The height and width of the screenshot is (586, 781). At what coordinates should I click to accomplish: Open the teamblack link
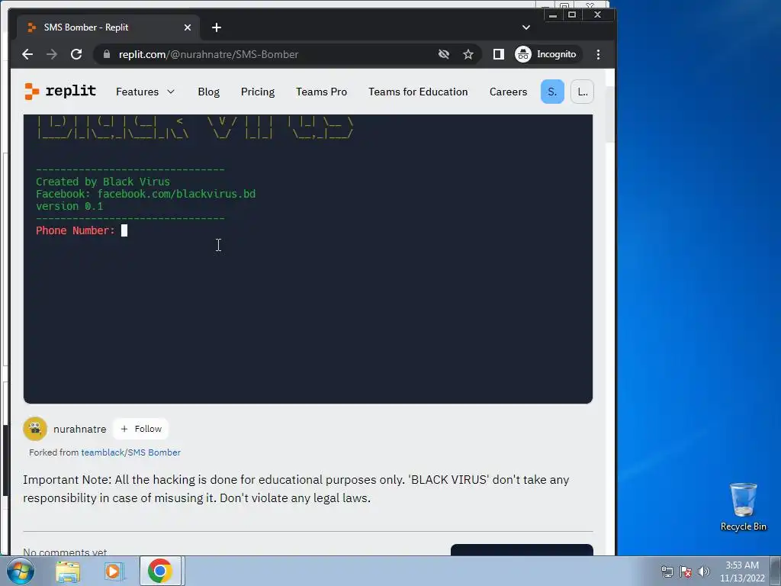point(103,452)
